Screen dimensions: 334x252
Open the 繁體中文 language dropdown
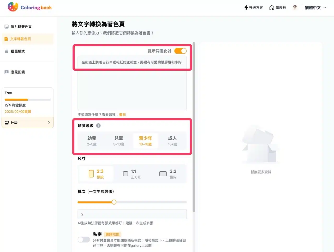315,8
